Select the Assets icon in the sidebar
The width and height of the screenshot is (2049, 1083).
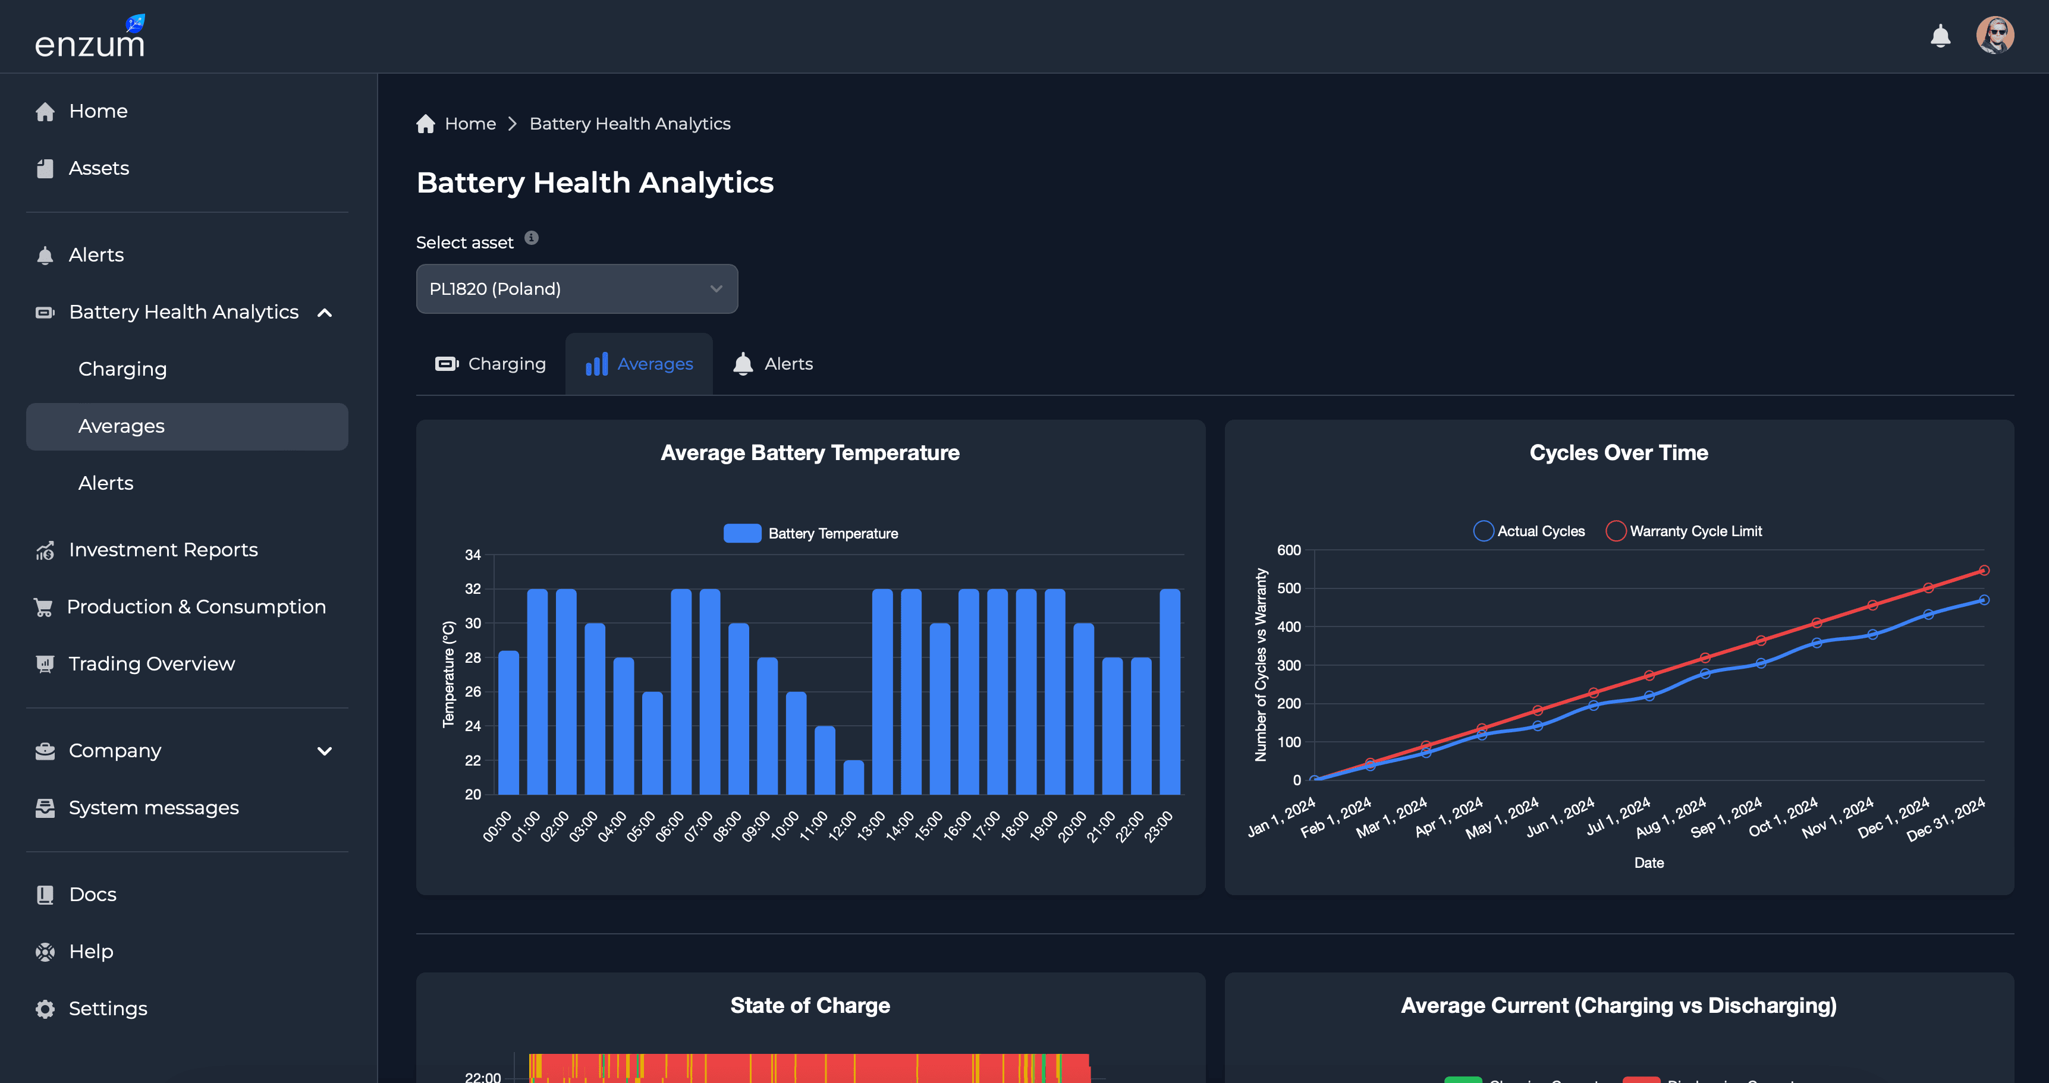tap(45, 169)
